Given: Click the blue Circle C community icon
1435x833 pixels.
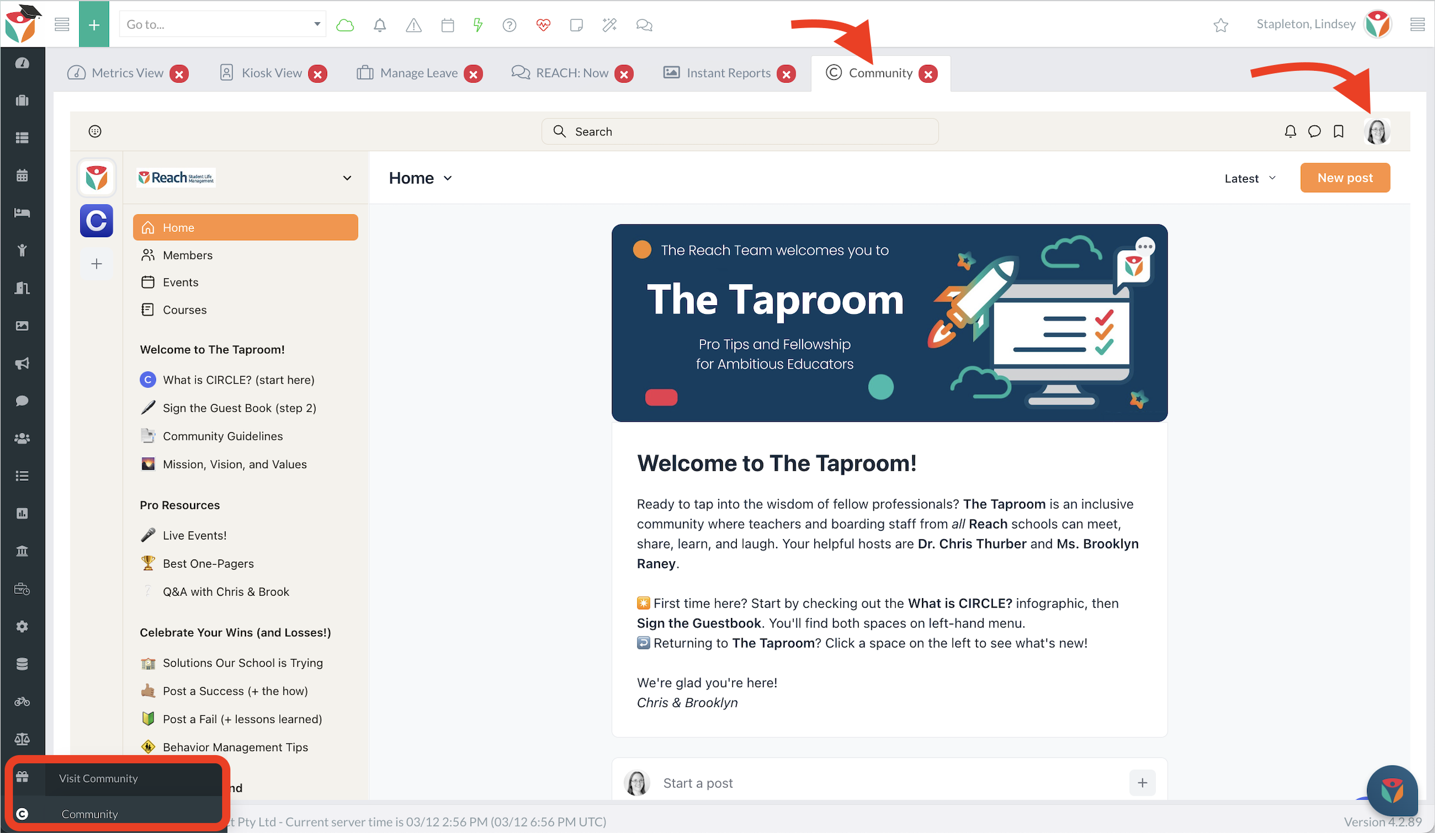Looking at the screenshot, I should tap(97, 221).
